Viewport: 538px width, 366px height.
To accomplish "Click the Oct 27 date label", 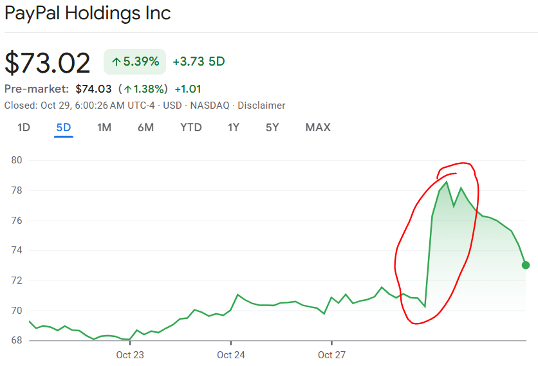I will [x=331, y=355].
